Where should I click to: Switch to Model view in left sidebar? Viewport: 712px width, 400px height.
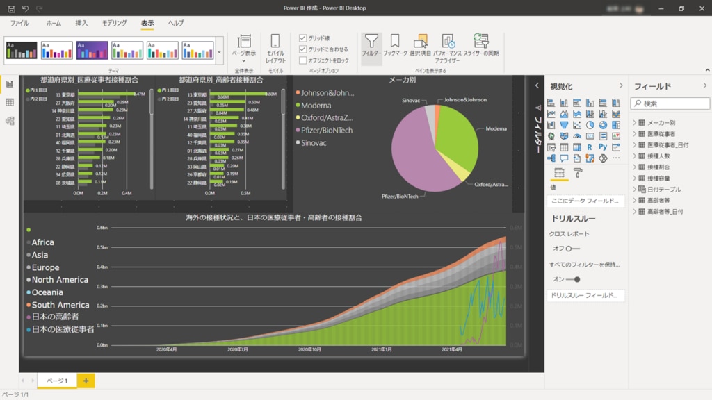pyautogui.click(x=10, y=121)
